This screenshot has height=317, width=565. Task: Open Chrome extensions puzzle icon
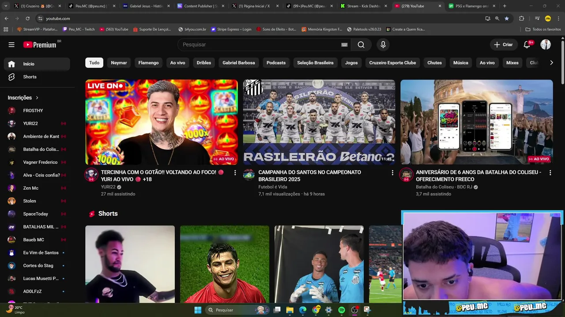tap(521, 18)
